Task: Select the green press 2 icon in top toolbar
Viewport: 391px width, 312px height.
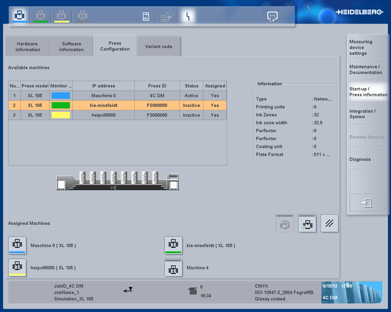Action: pyautogui.click(x=41, y=16)
